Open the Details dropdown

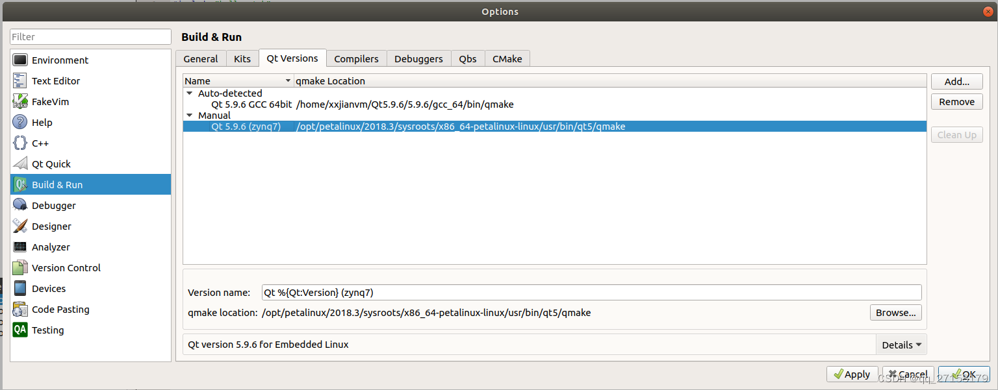(x=901, y=345)
